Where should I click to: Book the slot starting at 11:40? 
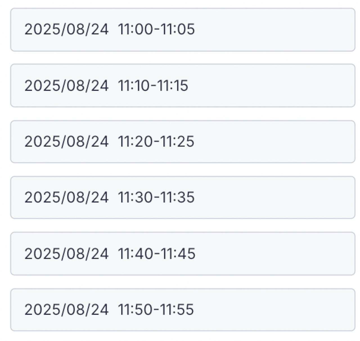tap(183, 253)
